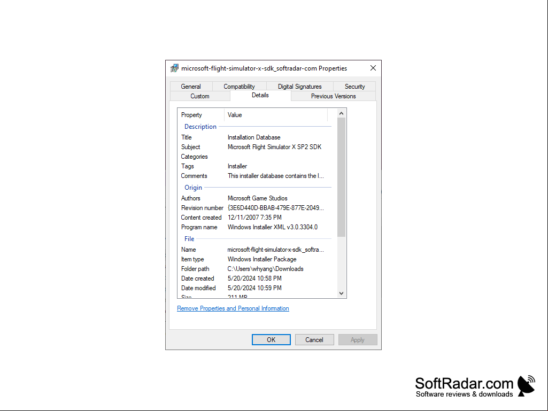Click the Revision number GUID value

pos(276,208)
